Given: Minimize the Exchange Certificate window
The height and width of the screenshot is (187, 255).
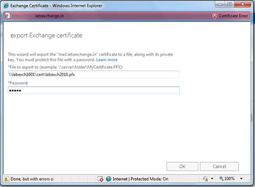Looking at the screenshot, I should click(x=220, y=4).
